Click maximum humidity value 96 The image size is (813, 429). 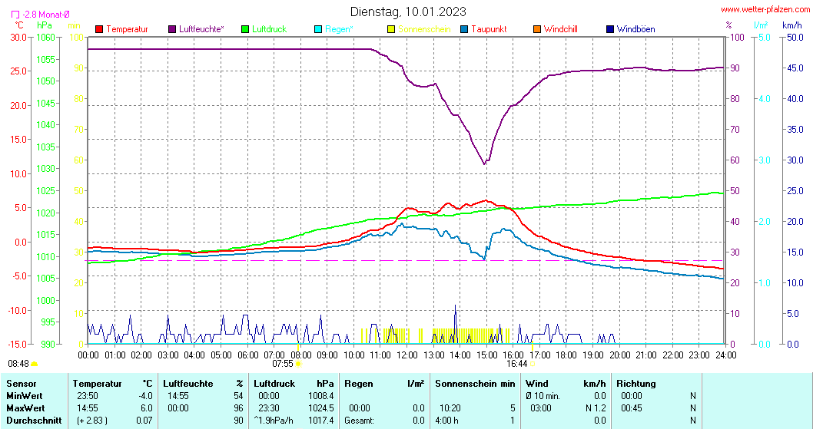pos(238,408)
